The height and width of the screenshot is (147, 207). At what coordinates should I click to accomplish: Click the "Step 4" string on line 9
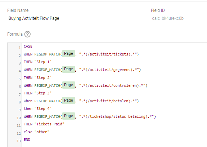pyautogui.click(x=43, y=108)
